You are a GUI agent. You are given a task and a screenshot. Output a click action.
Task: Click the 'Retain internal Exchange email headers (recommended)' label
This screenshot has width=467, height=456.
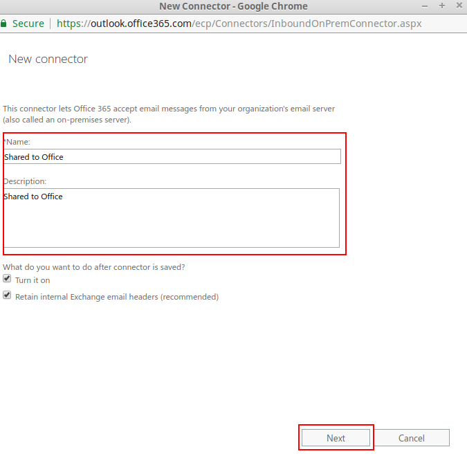coord(117,297)
